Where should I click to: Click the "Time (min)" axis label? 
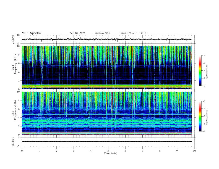coord(111,153)
